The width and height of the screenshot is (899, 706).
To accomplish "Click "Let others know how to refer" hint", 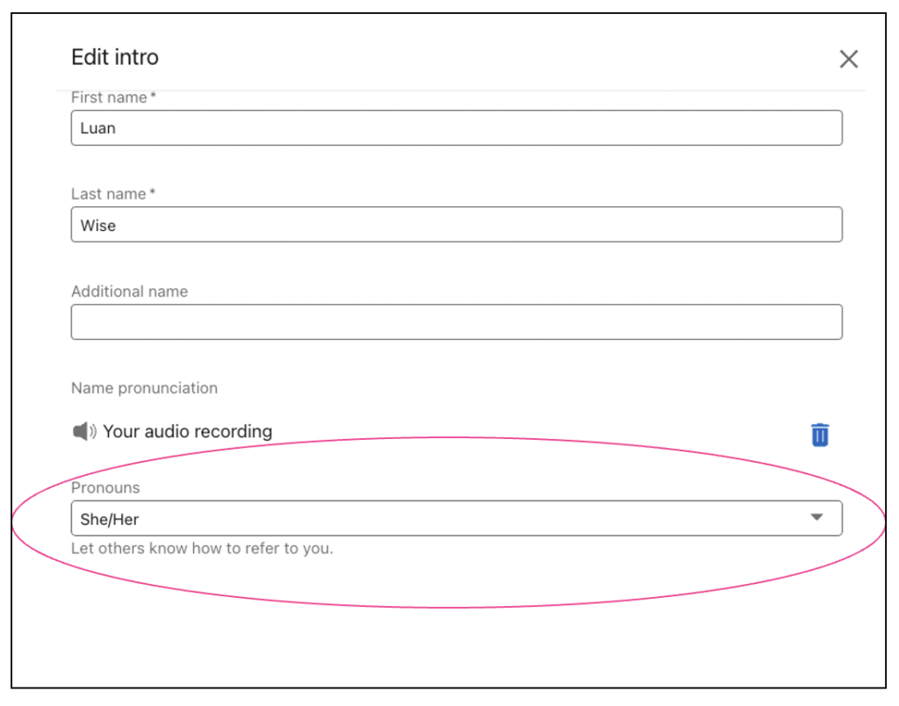I will [202, 548].
